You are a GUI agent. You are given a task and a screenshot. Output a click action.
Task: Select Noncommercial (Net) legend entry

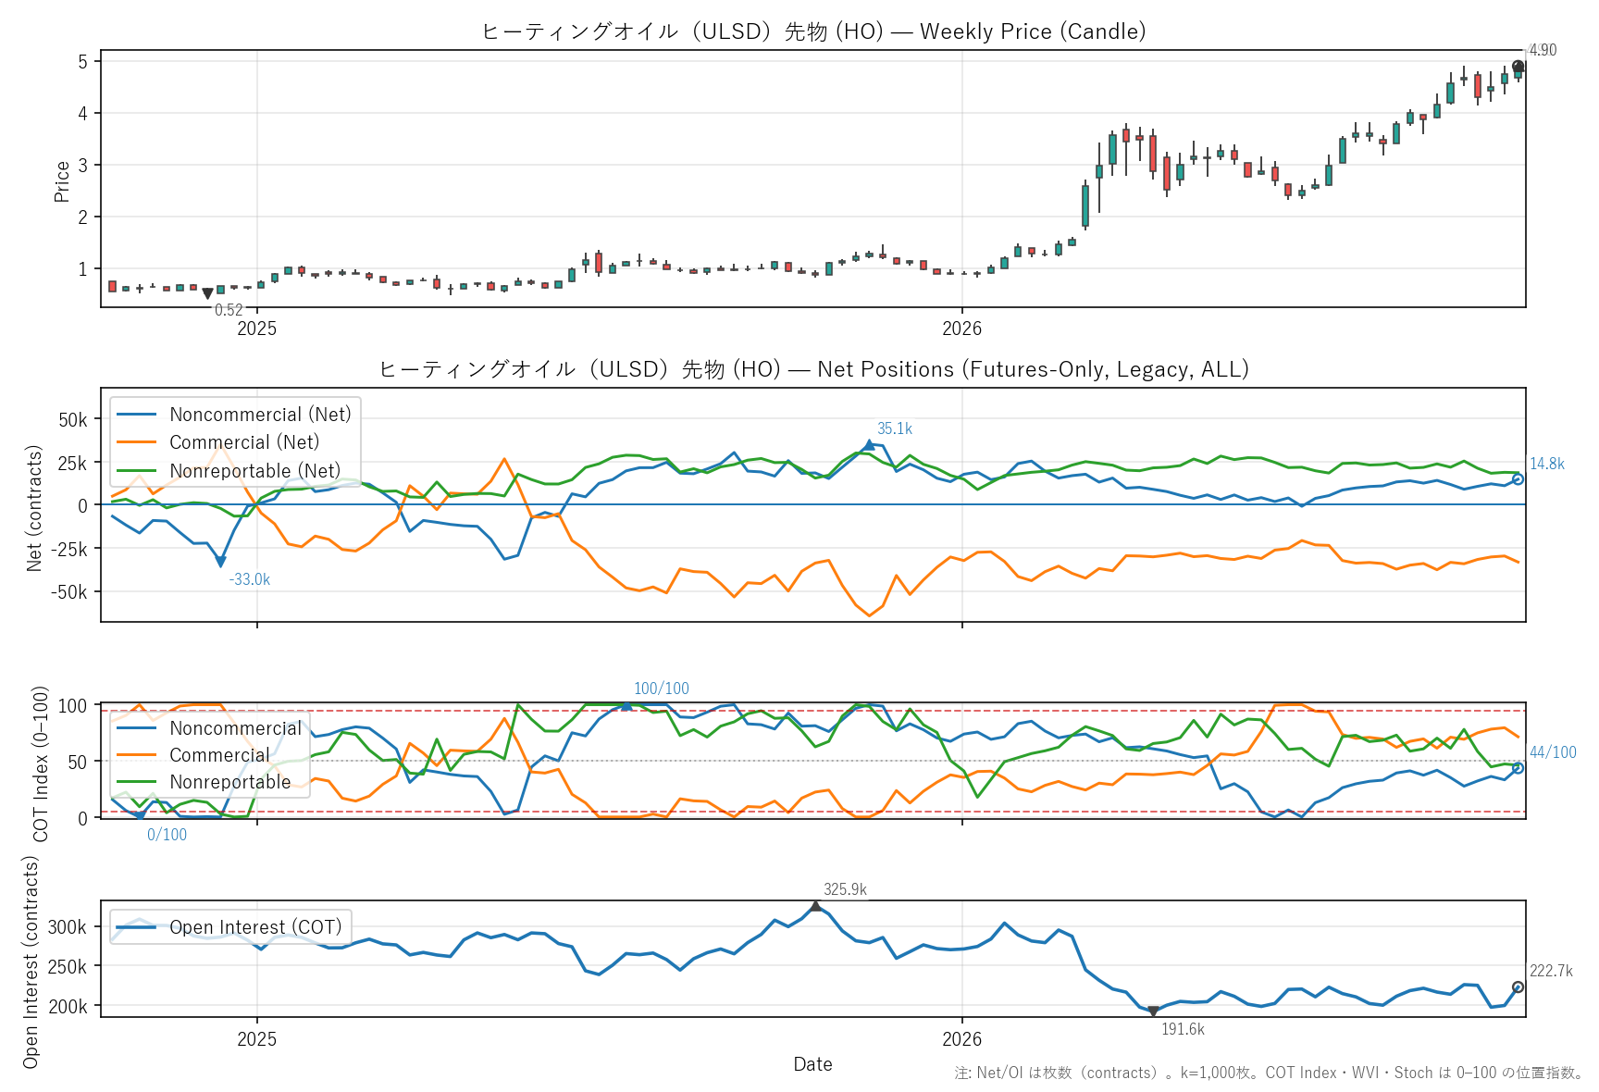coord(234,415)
